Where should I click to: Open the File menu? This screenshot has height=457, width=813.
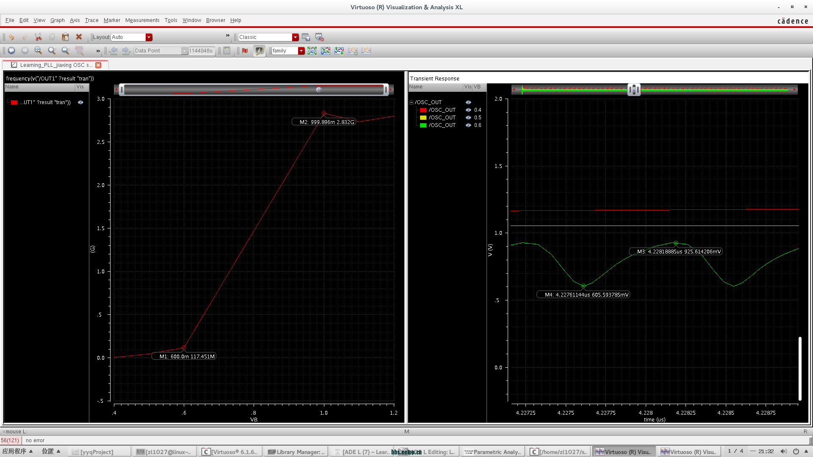(10, 20)
